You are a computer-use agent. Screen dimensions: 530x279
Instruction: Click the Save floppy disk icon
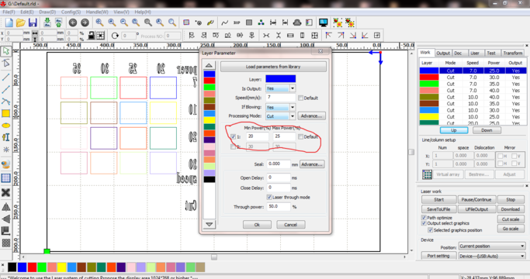(x=33, y=22)
